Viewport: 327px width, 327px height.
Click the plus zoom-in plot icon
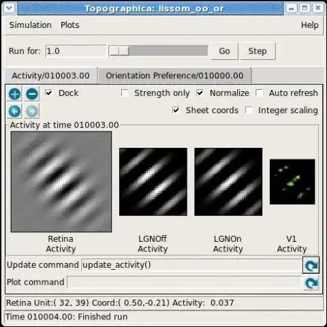point(15,94)
